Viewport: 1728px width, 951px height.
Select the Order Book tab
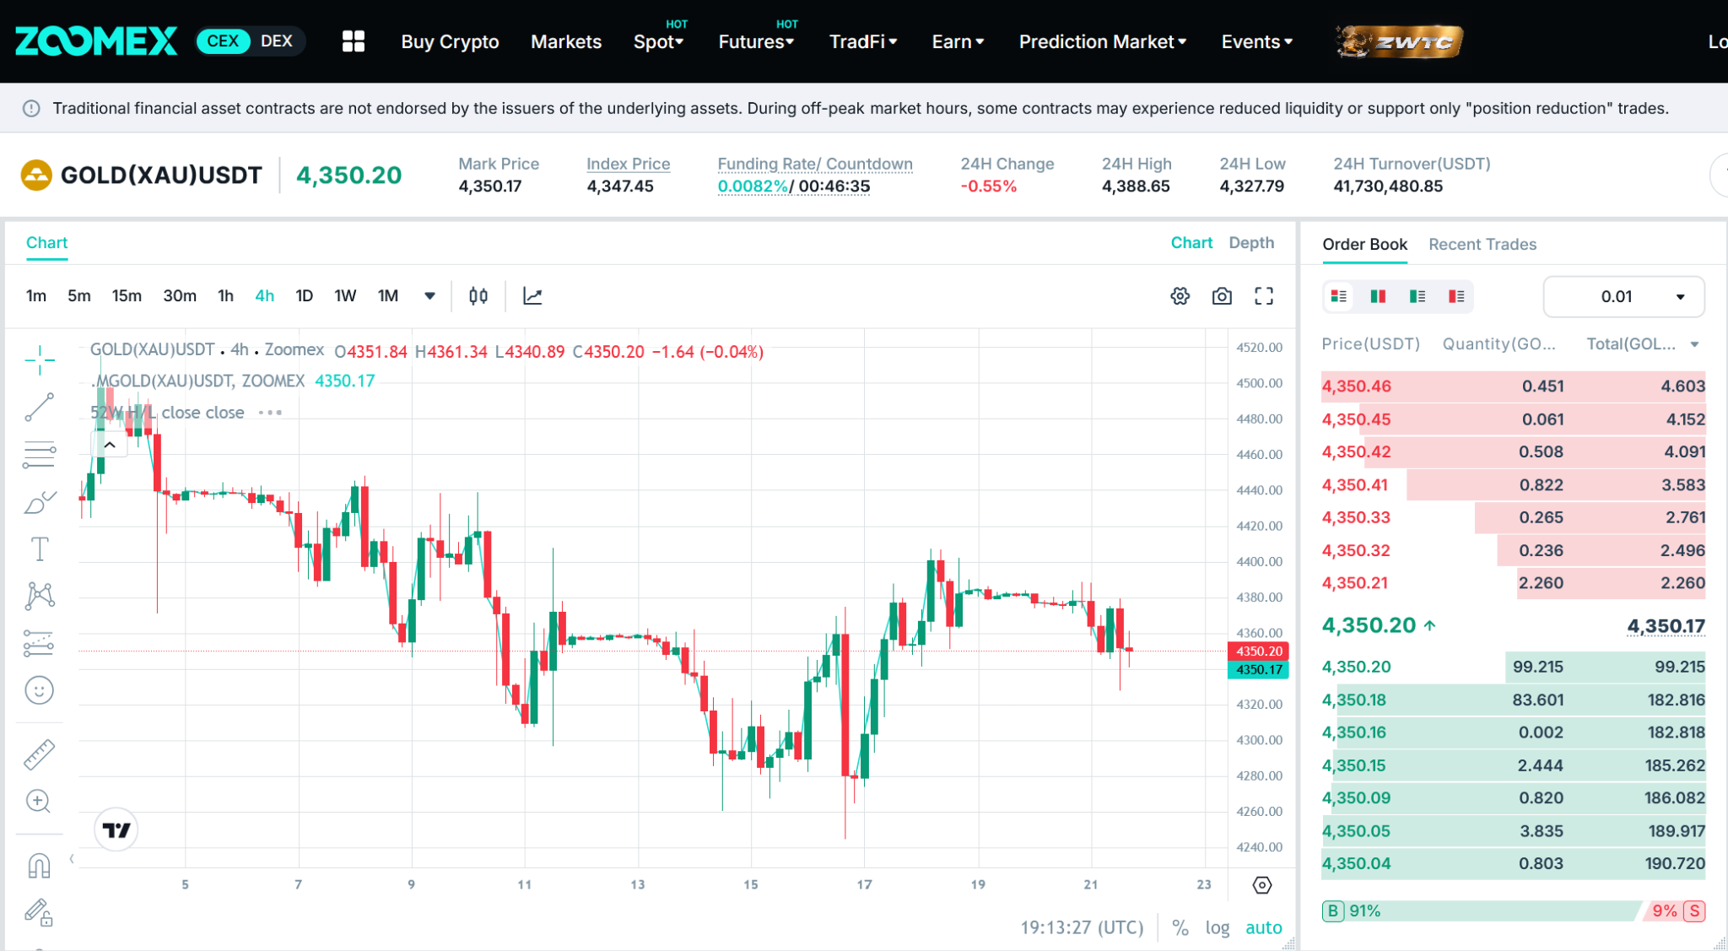(1364, 245)
